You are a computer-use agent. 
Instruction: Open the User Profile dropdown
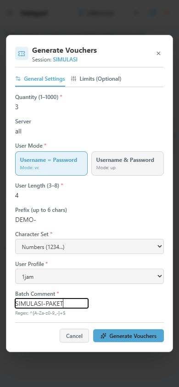coord(89,276)
